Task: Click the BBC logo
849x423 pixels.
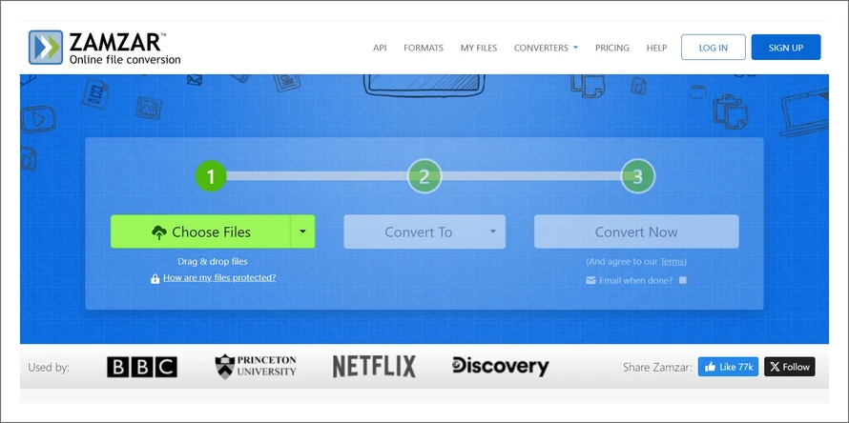Action: pos(141,367)
